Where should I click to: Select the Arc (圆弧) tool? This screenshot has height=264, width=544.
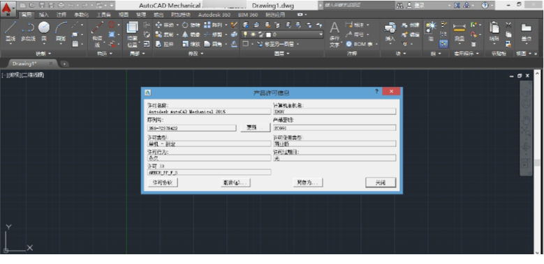tap(61, 31)
